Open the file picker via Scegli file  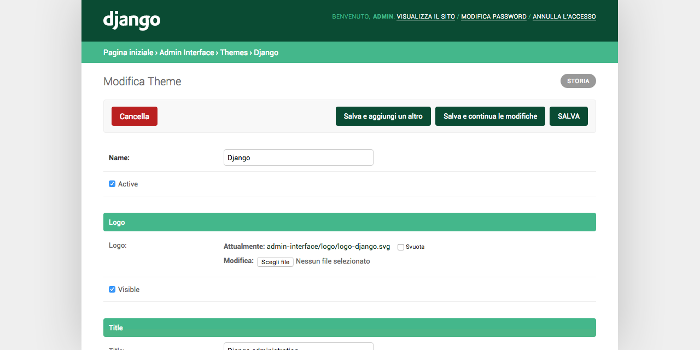click(x=275, y=261)
